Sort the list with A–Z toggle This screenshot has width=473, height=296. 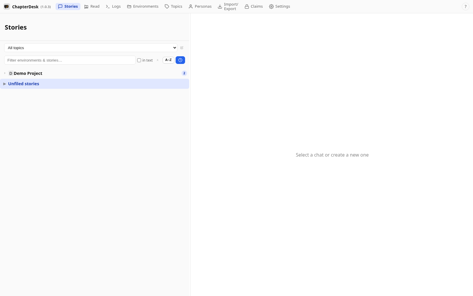click(x=168, y=60)
